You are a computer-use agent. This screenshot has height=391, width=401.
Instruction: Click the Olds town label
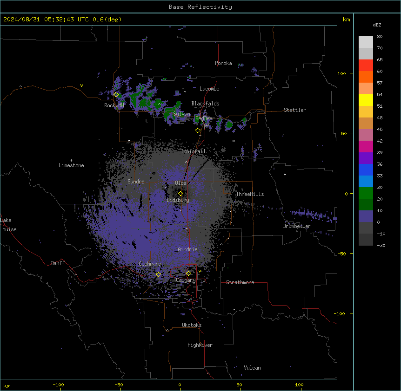pos(180,183)
